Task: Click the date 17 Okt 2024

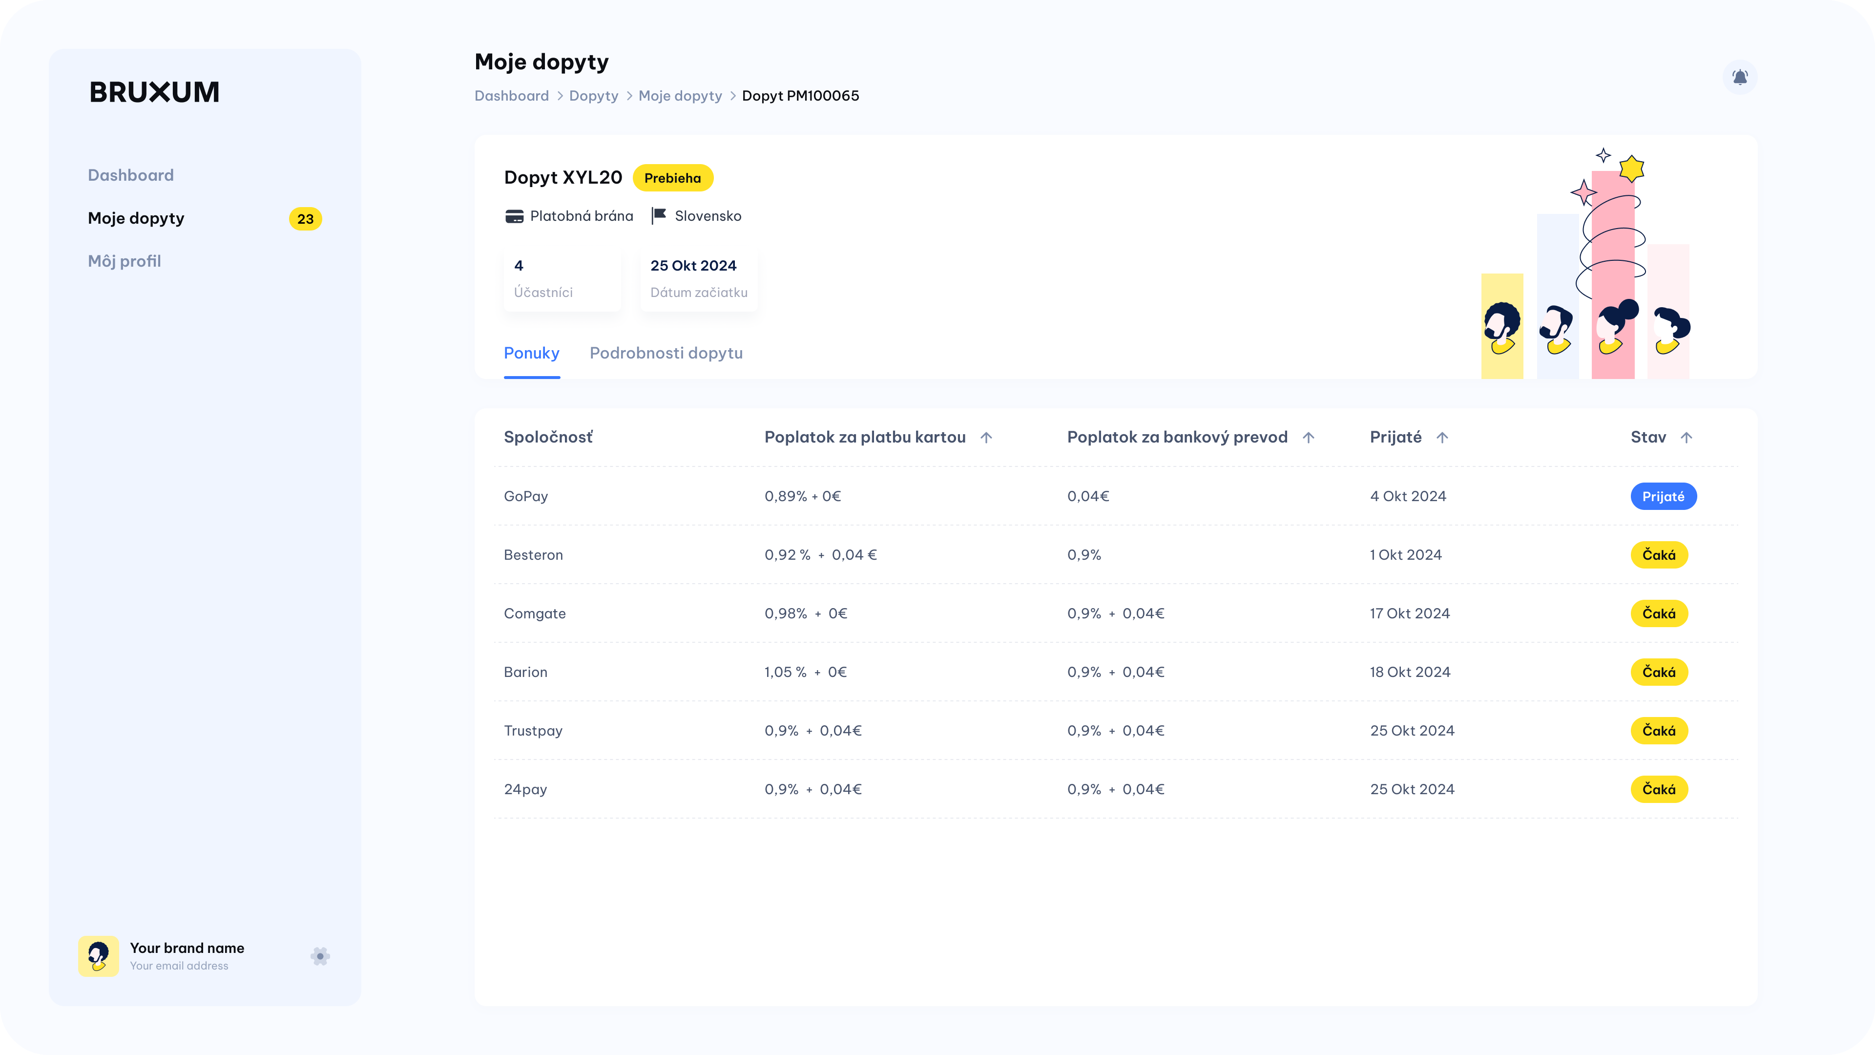Action: [x=1410, y=614]
